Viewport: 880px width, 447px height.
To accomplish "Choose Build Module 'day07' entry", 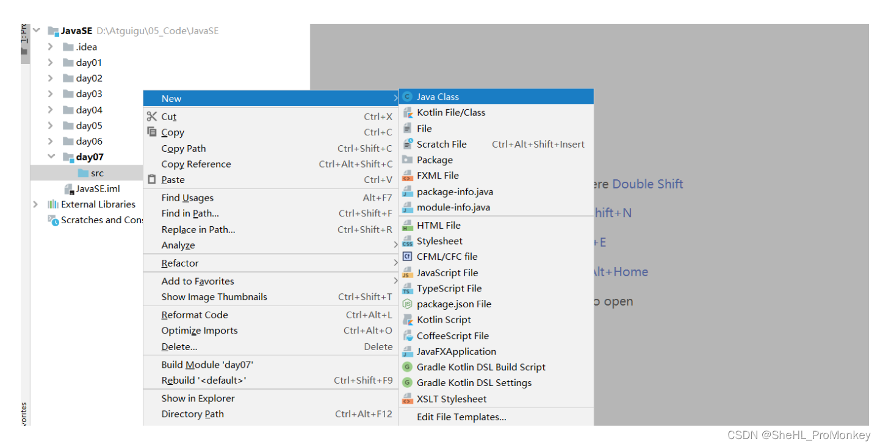I will point(271,365).
